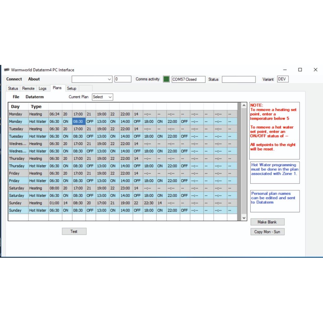
Task: Close the Dataterm4 PC Interface window
Action: coord(315,70)
